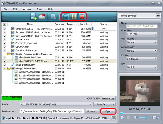Viewport: 163px width, 124px height.
Task: Click the GoOnGirl.mp4 video file icon
Action: 13,47
